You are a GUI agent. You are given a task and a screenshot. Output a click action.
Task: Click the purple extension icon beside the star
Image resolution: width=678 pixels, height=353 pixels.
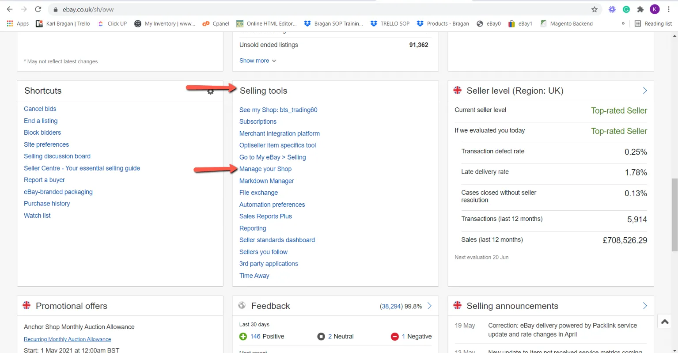coord(612,9)
